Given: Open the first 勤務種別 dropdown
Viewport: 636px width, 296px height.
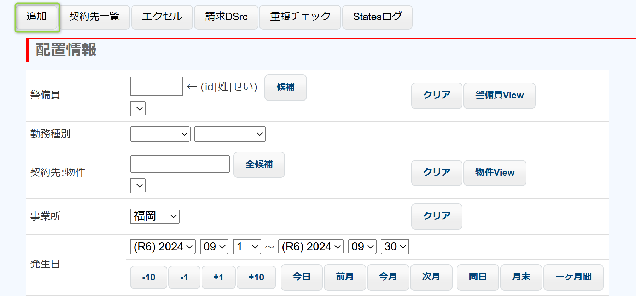Looking at the screenshot, I should pyautogui.click(x=160, y=134).
